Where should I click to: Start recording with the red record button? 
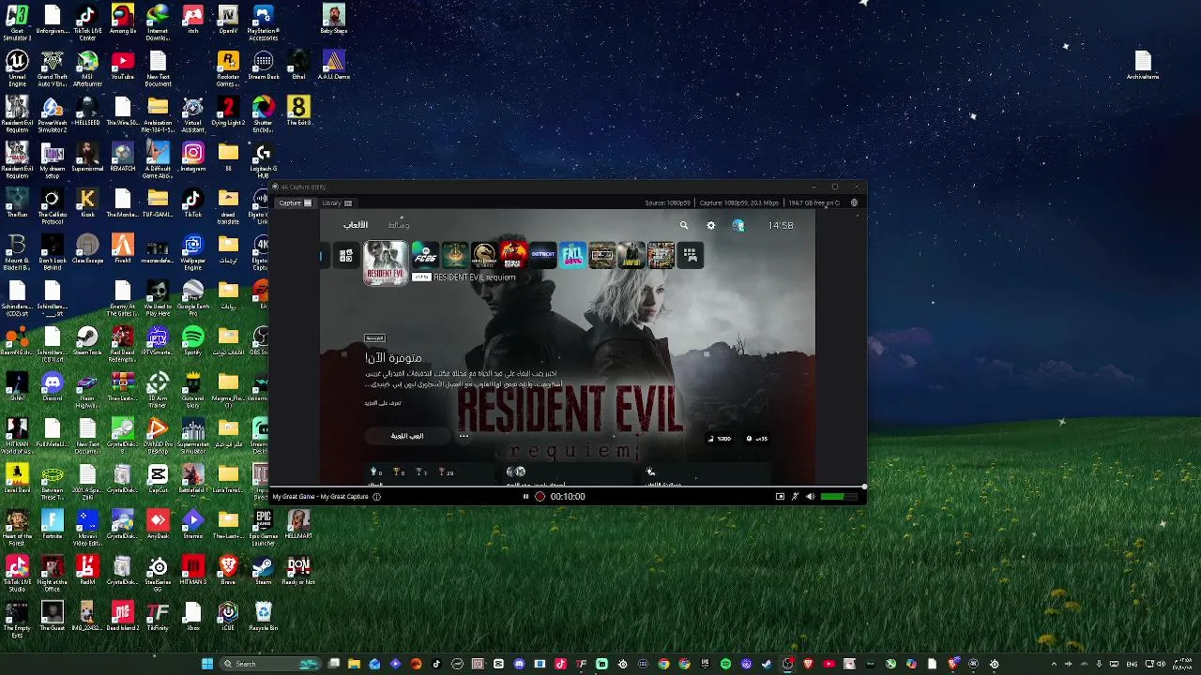(x=540, y=497)
